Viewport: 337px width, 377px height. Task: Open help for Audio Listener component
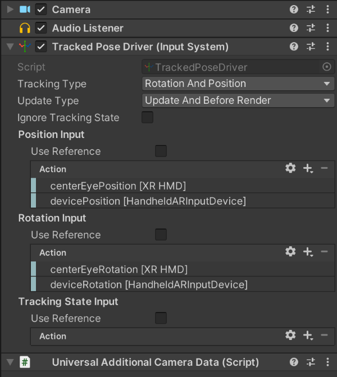tap(294, 28)
